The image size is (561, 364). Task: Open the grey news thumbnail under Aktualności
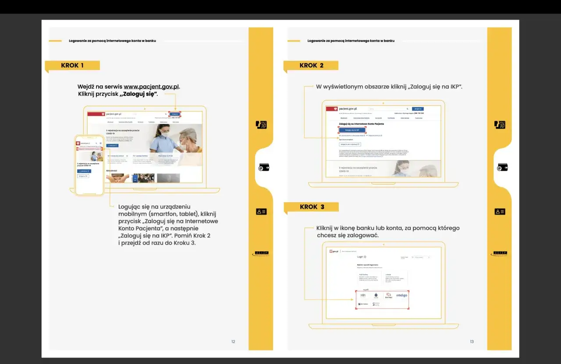(168, 178)
